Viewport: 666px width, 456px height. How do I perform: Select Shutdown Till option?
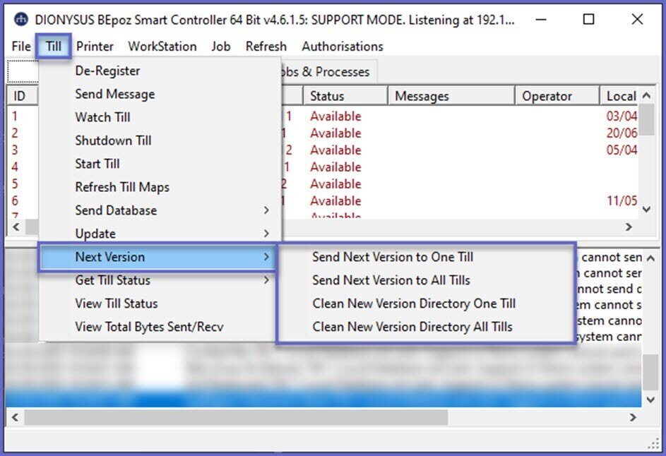(x=113, y=140)
